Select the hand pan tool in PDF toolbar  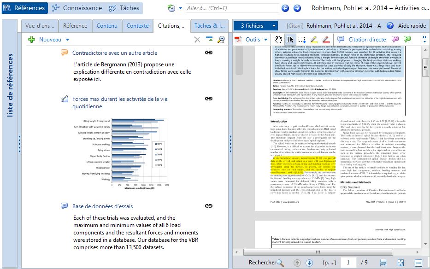coord(279,40)
